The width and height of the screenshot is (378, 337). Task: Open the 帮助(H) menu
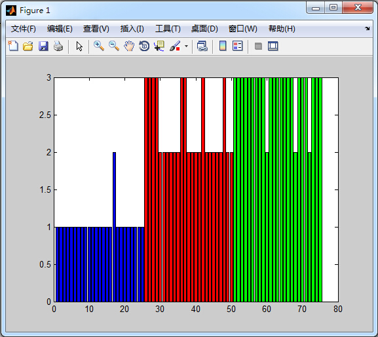pos(282,29)
